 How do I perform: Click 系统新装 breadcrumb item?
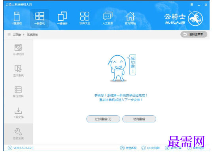(x=32, y=35)
